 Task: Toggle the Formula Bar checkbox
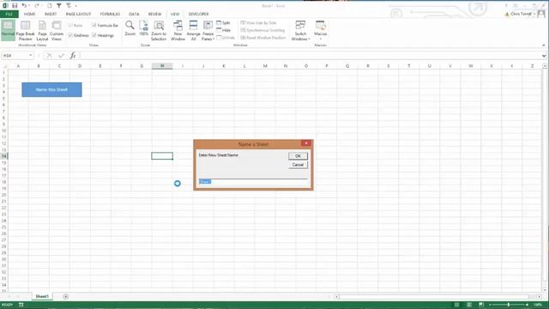94,25
